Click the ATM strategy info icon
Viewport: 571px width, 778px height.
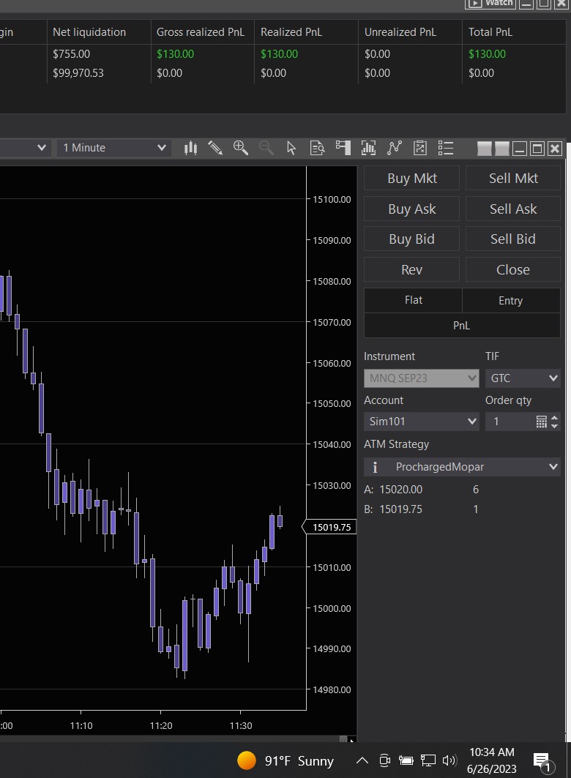pyautogui.click(x=375, y=467)
